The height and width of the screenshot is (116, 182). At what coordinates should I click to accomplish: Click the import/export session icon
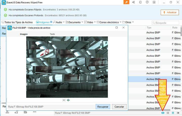[x=140, y=2]
